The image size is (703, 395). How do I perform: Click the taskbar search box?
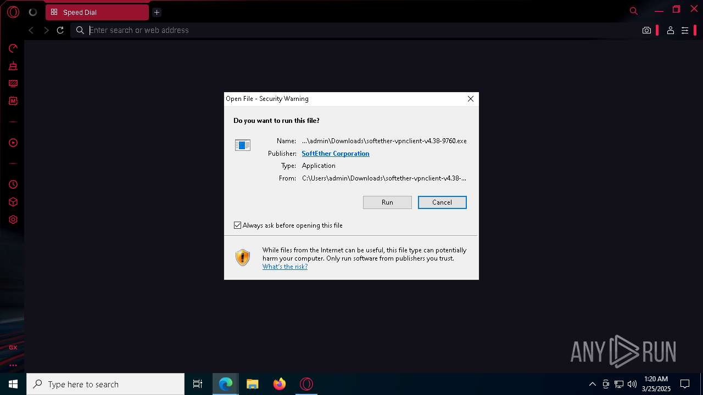click(x=105, y=384)
